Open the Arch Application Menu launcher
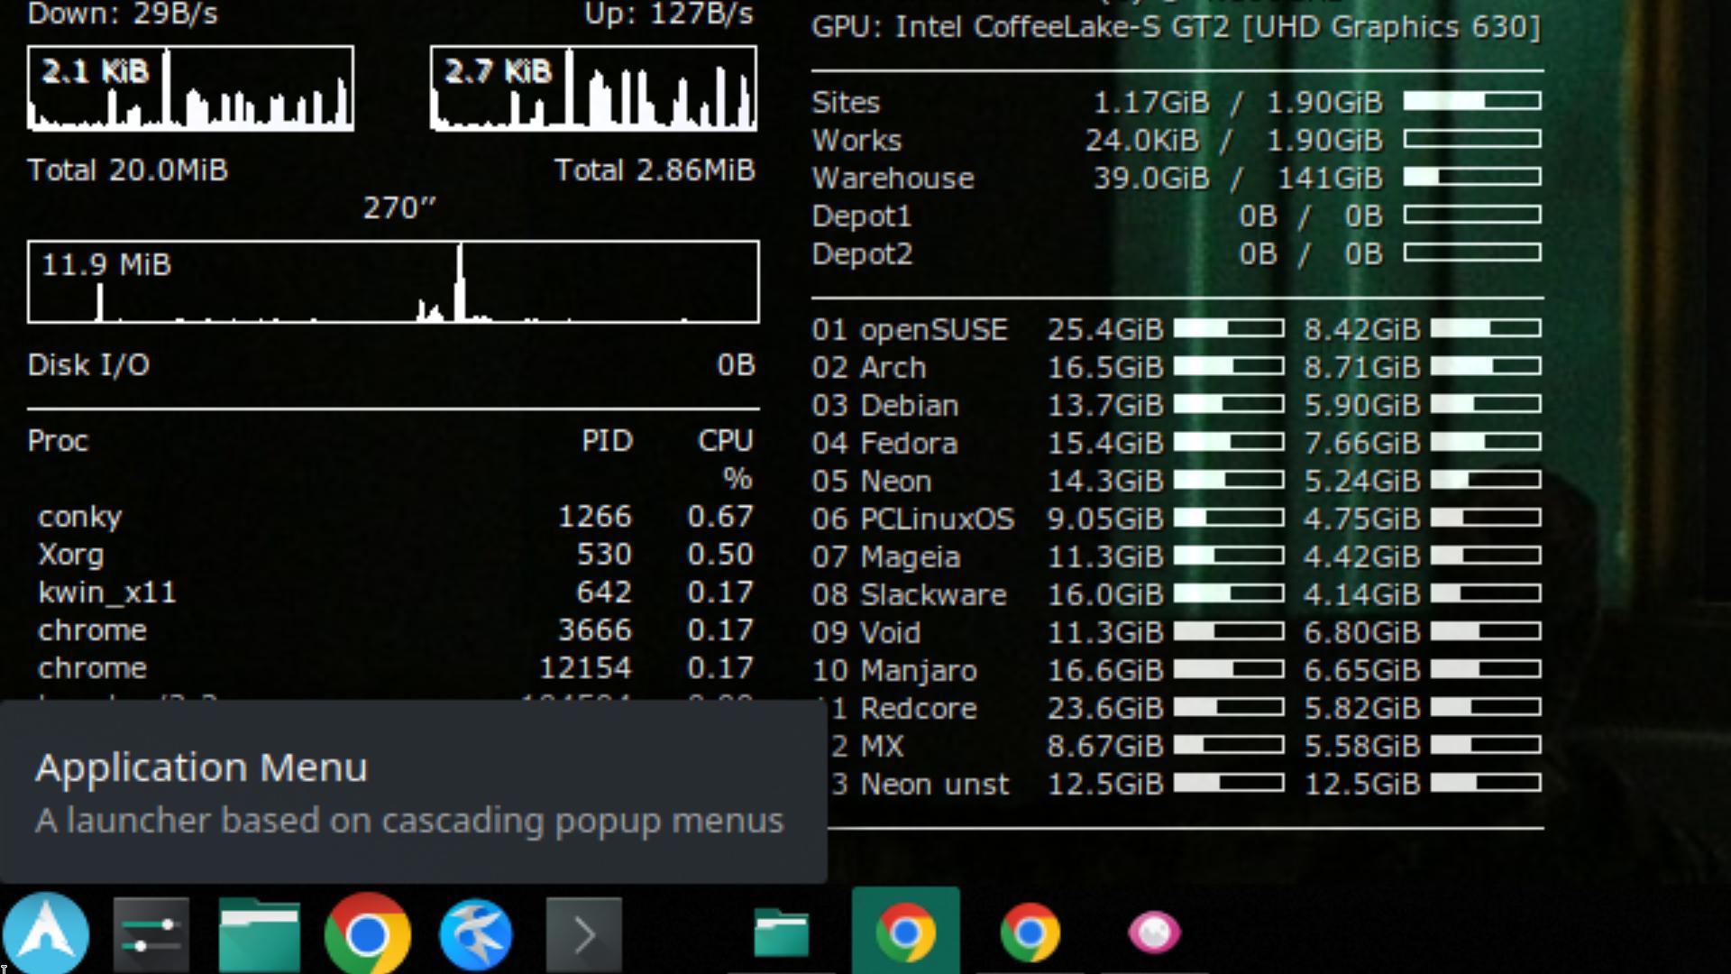The height and width of the screenshot is (974, 1731). point(45,933)
